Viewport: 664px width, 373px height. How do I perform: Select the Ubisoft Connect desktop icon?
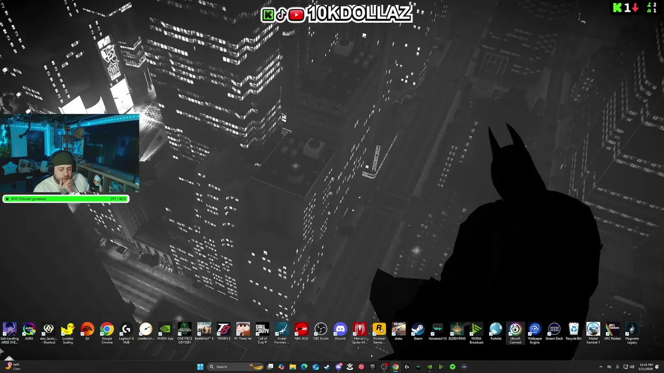coord(515,333)
